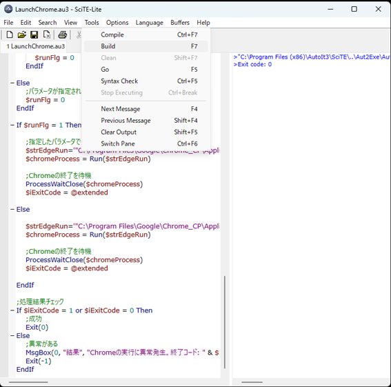Collapse the second Else fold block
Viewport: 391px width, 387px height.
pyautogui.click(x=12, y=209)
